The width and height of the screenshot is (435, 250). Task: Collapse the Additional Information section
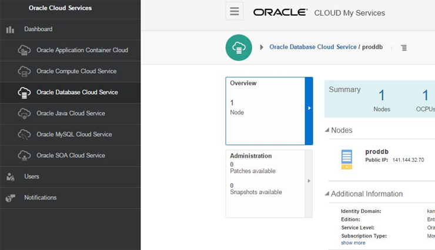(x=327, y=194)
